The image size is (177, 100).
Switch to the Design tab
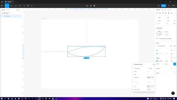pyautogui.click(x=158, y=10)
